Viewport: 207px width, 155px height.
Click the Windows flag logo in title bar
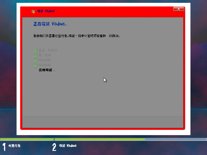coord(33,11)
